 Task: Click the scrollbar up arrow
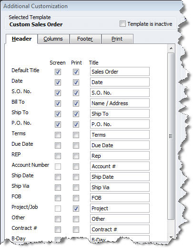pyautogui.click(x=171, y=48)
